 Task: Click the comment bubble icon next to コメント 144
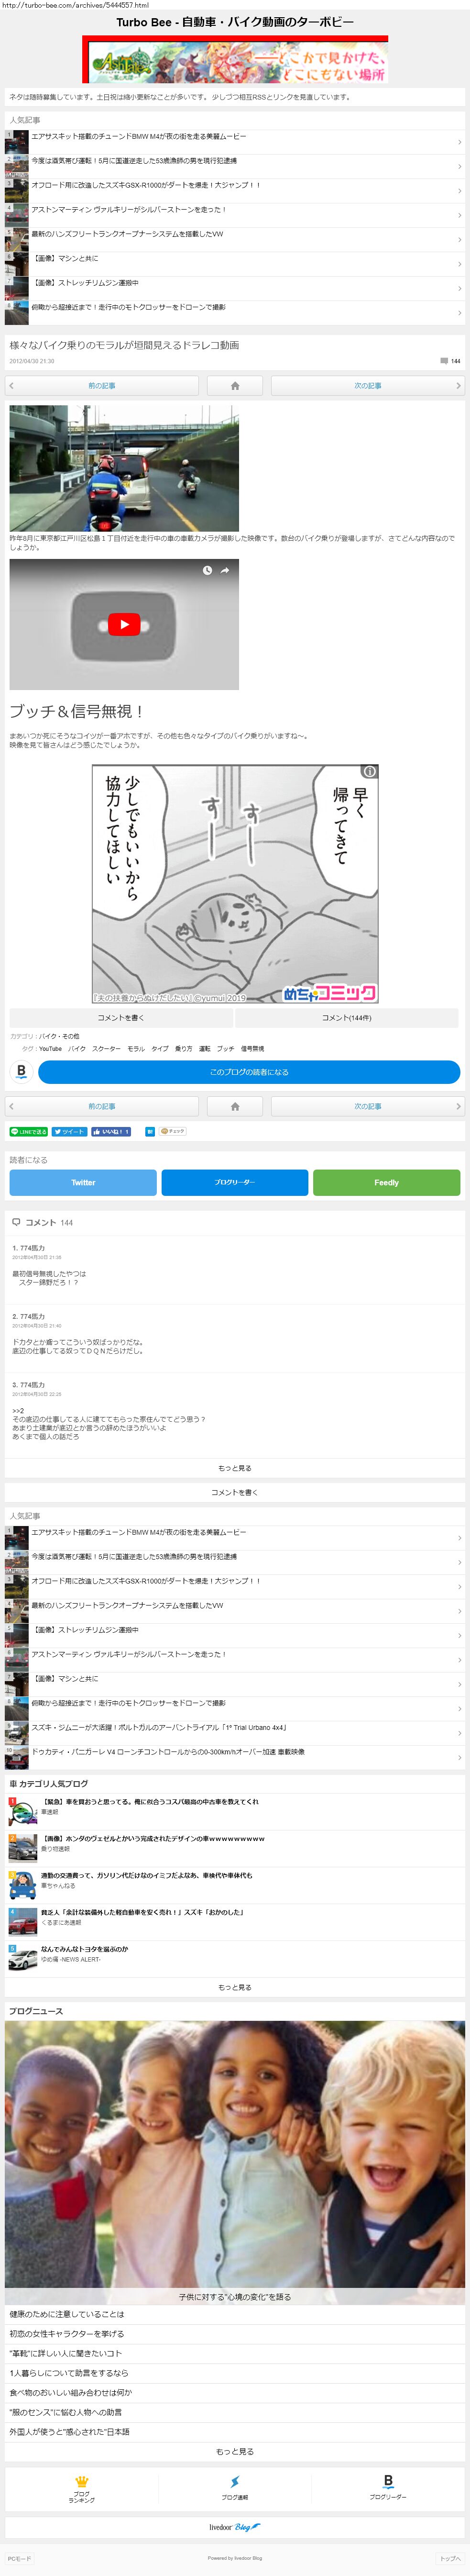tap(16, 1222)
